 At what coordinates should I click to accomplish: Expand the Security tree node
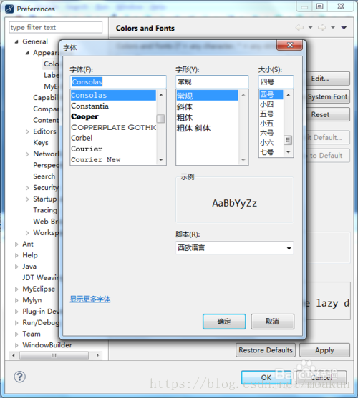27,188
